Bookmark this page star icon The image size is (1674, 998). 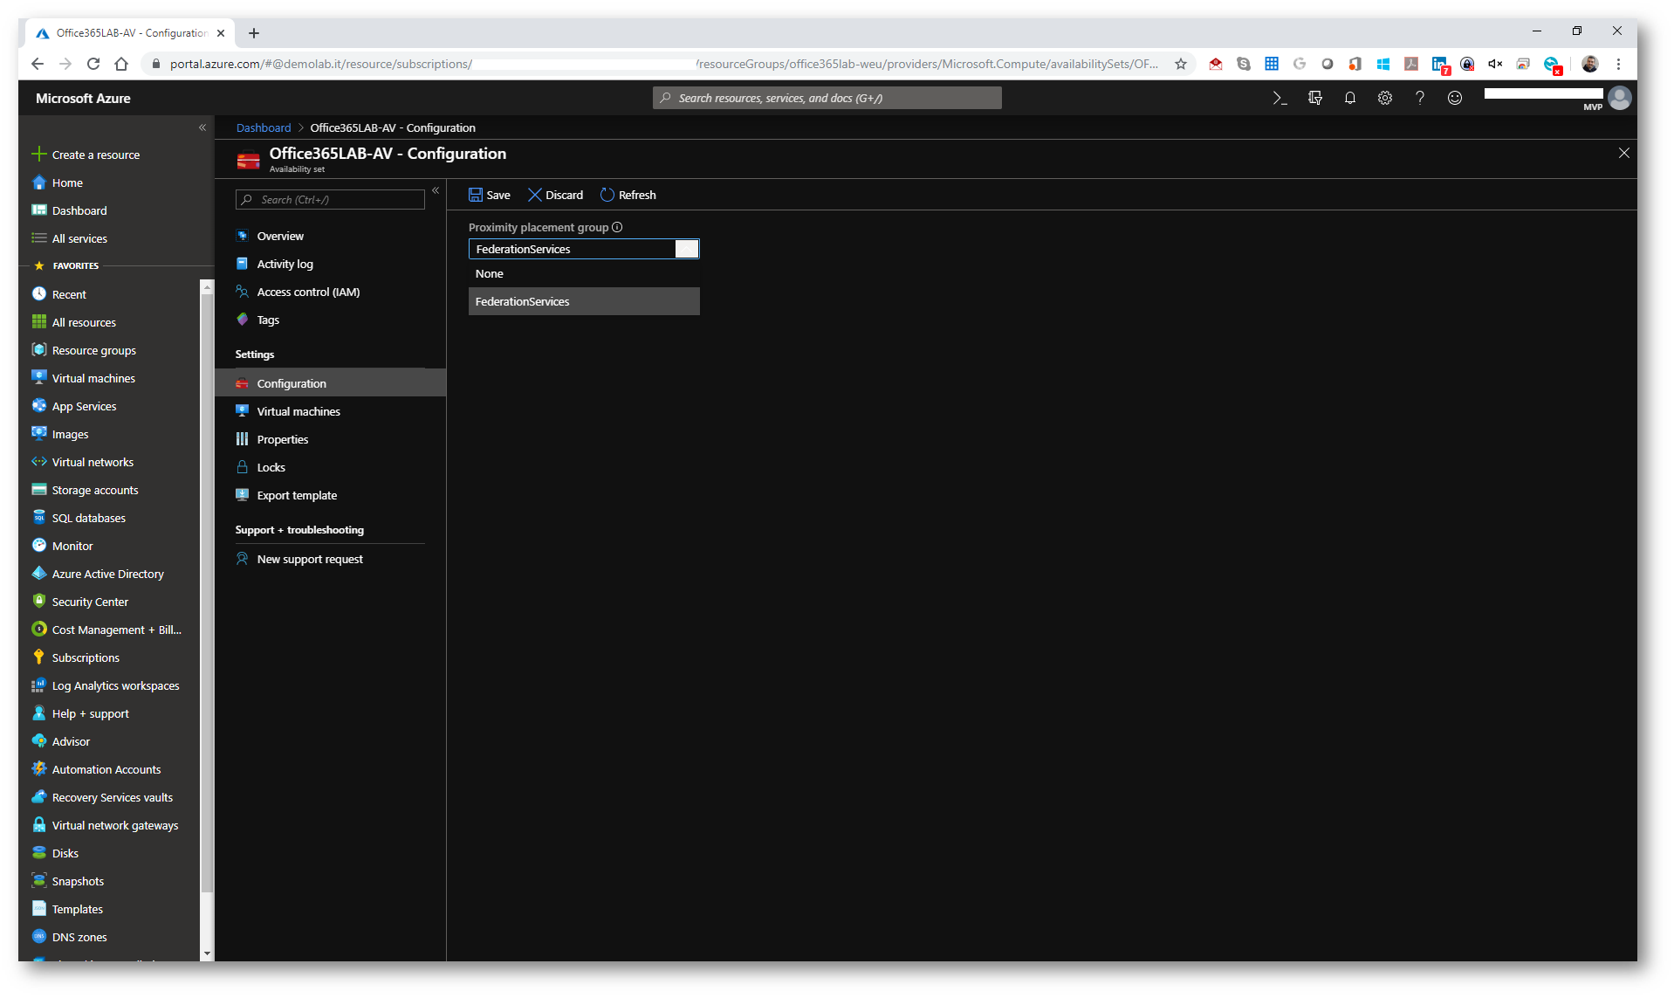[1181, 64]
